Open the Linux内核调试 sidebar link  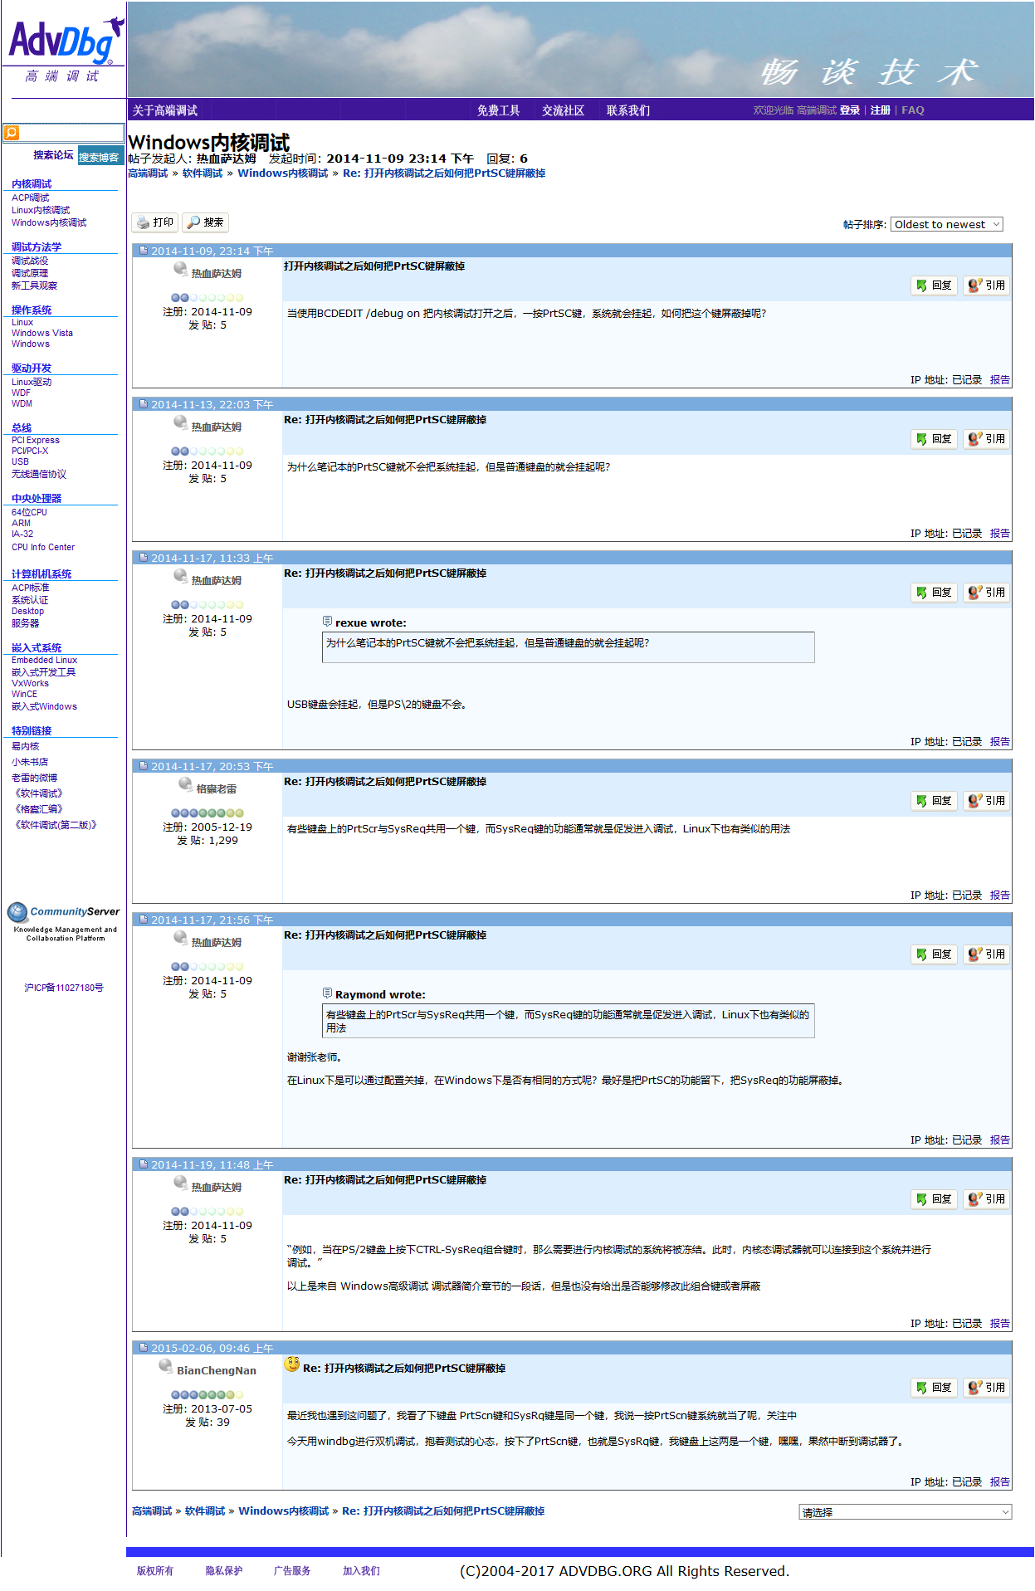pos(41,210)
